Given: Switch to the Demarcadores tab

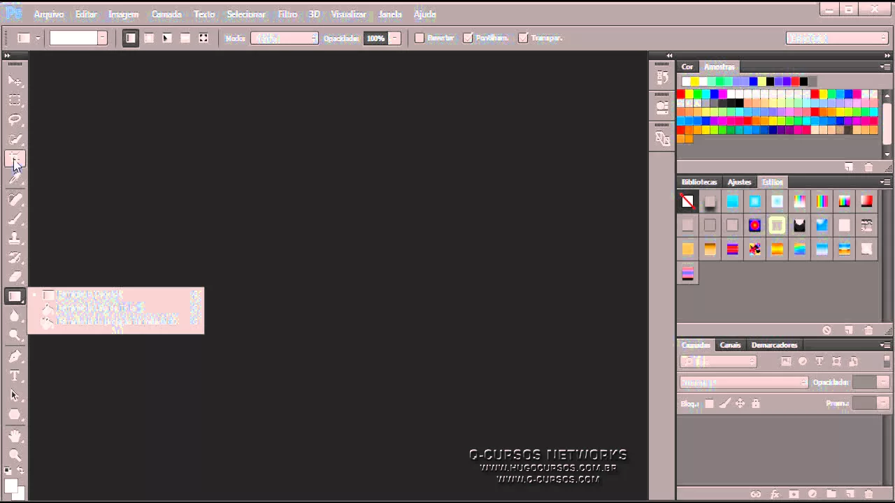Looking at the screenshot, I should click(774, 345).
